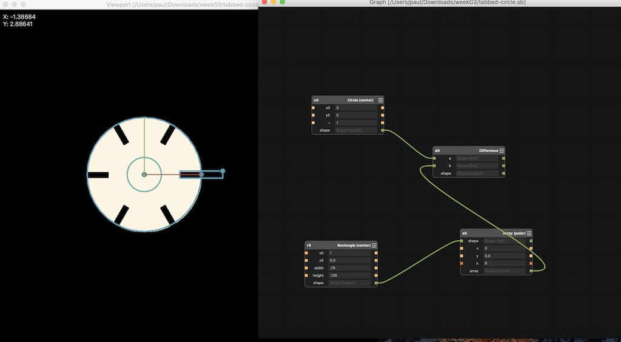
Task: Open the a0 Array (polar) menu icon
Action: tap(529, 233)
